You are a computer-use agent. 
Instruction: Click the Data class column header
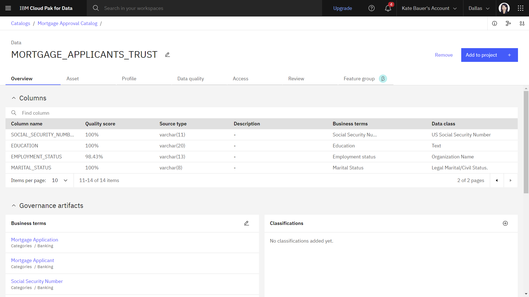pos(443,124)
